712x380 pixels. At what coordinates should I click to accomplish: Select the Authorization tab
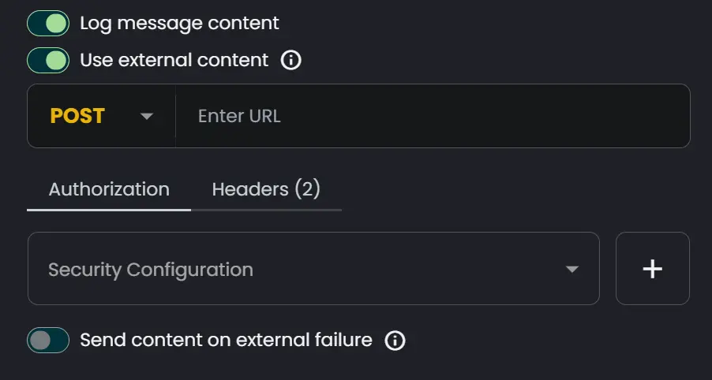pos(109,189)
